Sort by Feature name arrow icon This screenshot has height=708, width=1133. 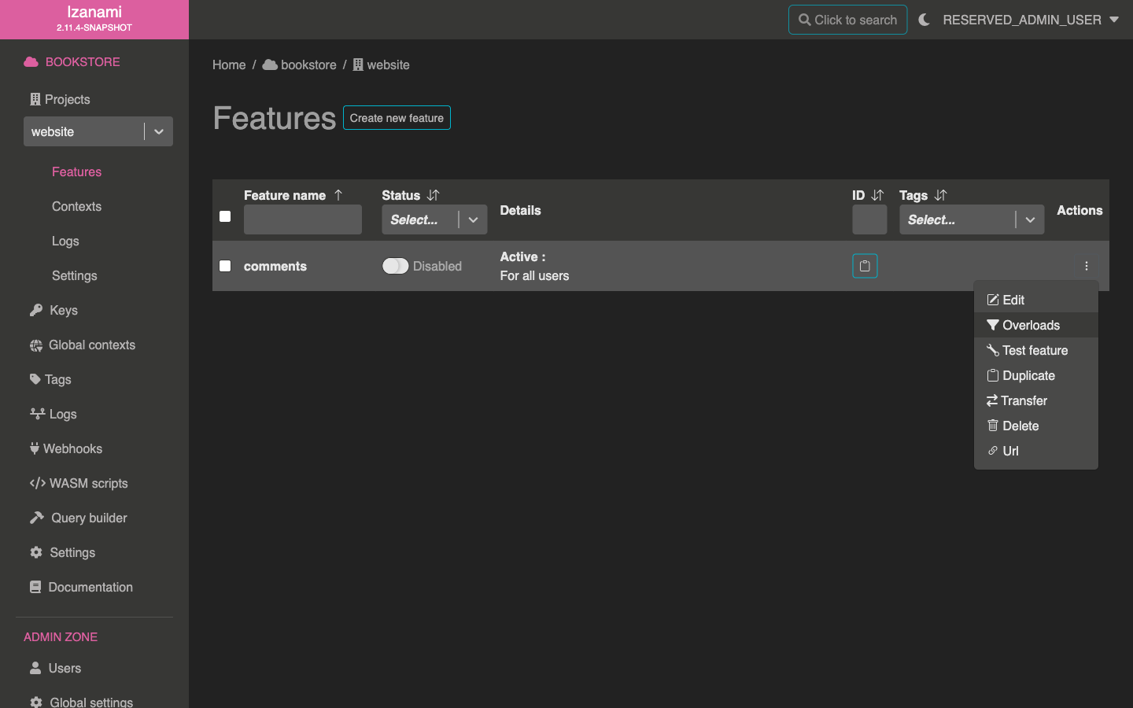click(338, 195)
